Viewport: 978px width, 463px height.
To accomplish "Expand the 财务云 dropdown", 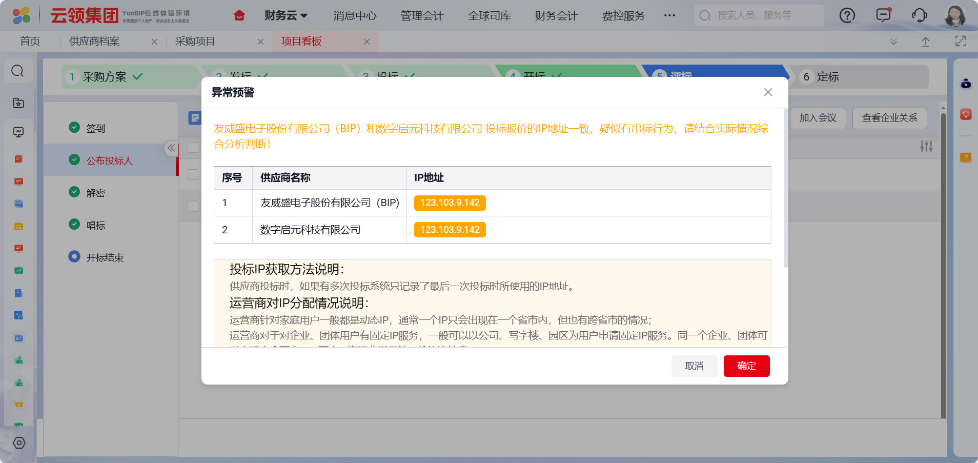I will (x=286, y=15).
